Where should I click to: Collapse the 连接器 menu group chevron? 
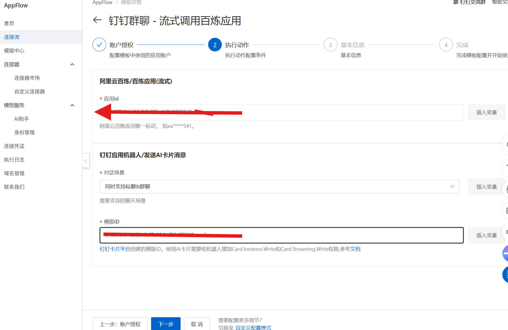(72, 64)
